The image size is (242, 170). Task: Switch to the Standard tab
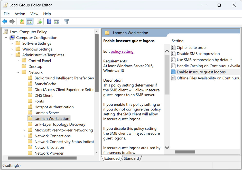click(131, 158)
